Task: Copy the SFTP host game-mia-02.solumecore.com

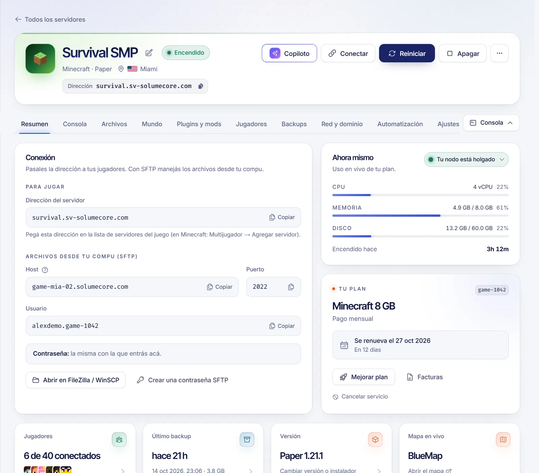Action: (x=220, y=287)
